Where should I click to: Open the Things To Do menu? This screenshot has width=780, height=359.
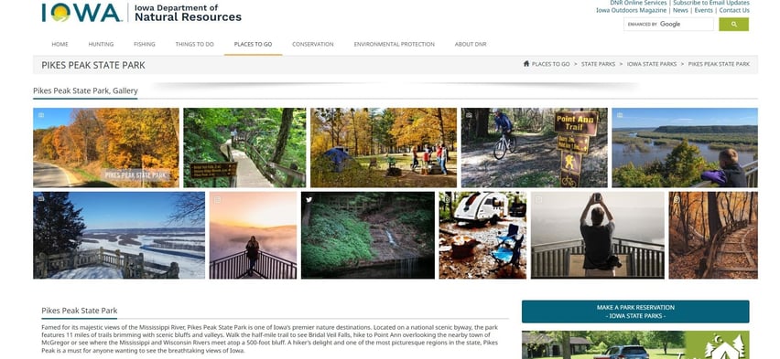pyautogui.click(x=194, y=44)
